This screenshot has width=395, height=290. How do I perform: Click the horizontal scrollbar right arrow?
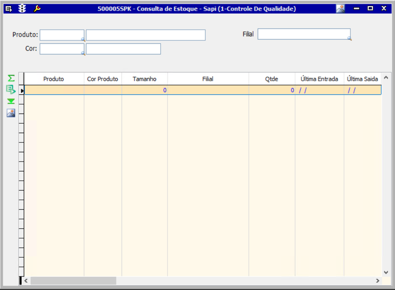pos(378,281)
